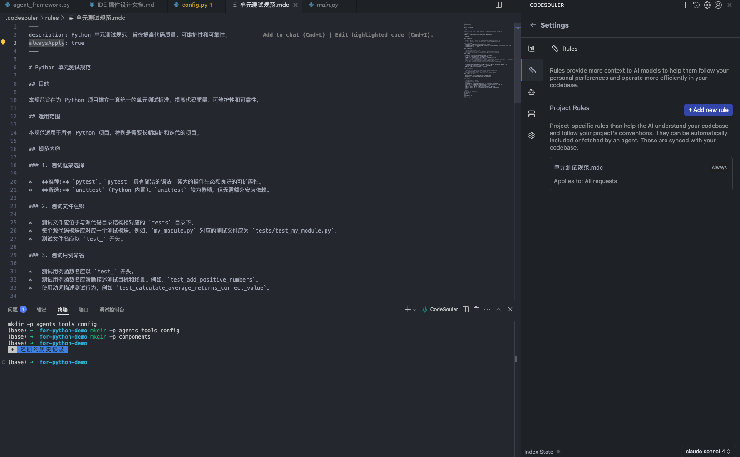Select the usage statistics chart icon
Screen dimensions: 740x457
coord(532,49)
